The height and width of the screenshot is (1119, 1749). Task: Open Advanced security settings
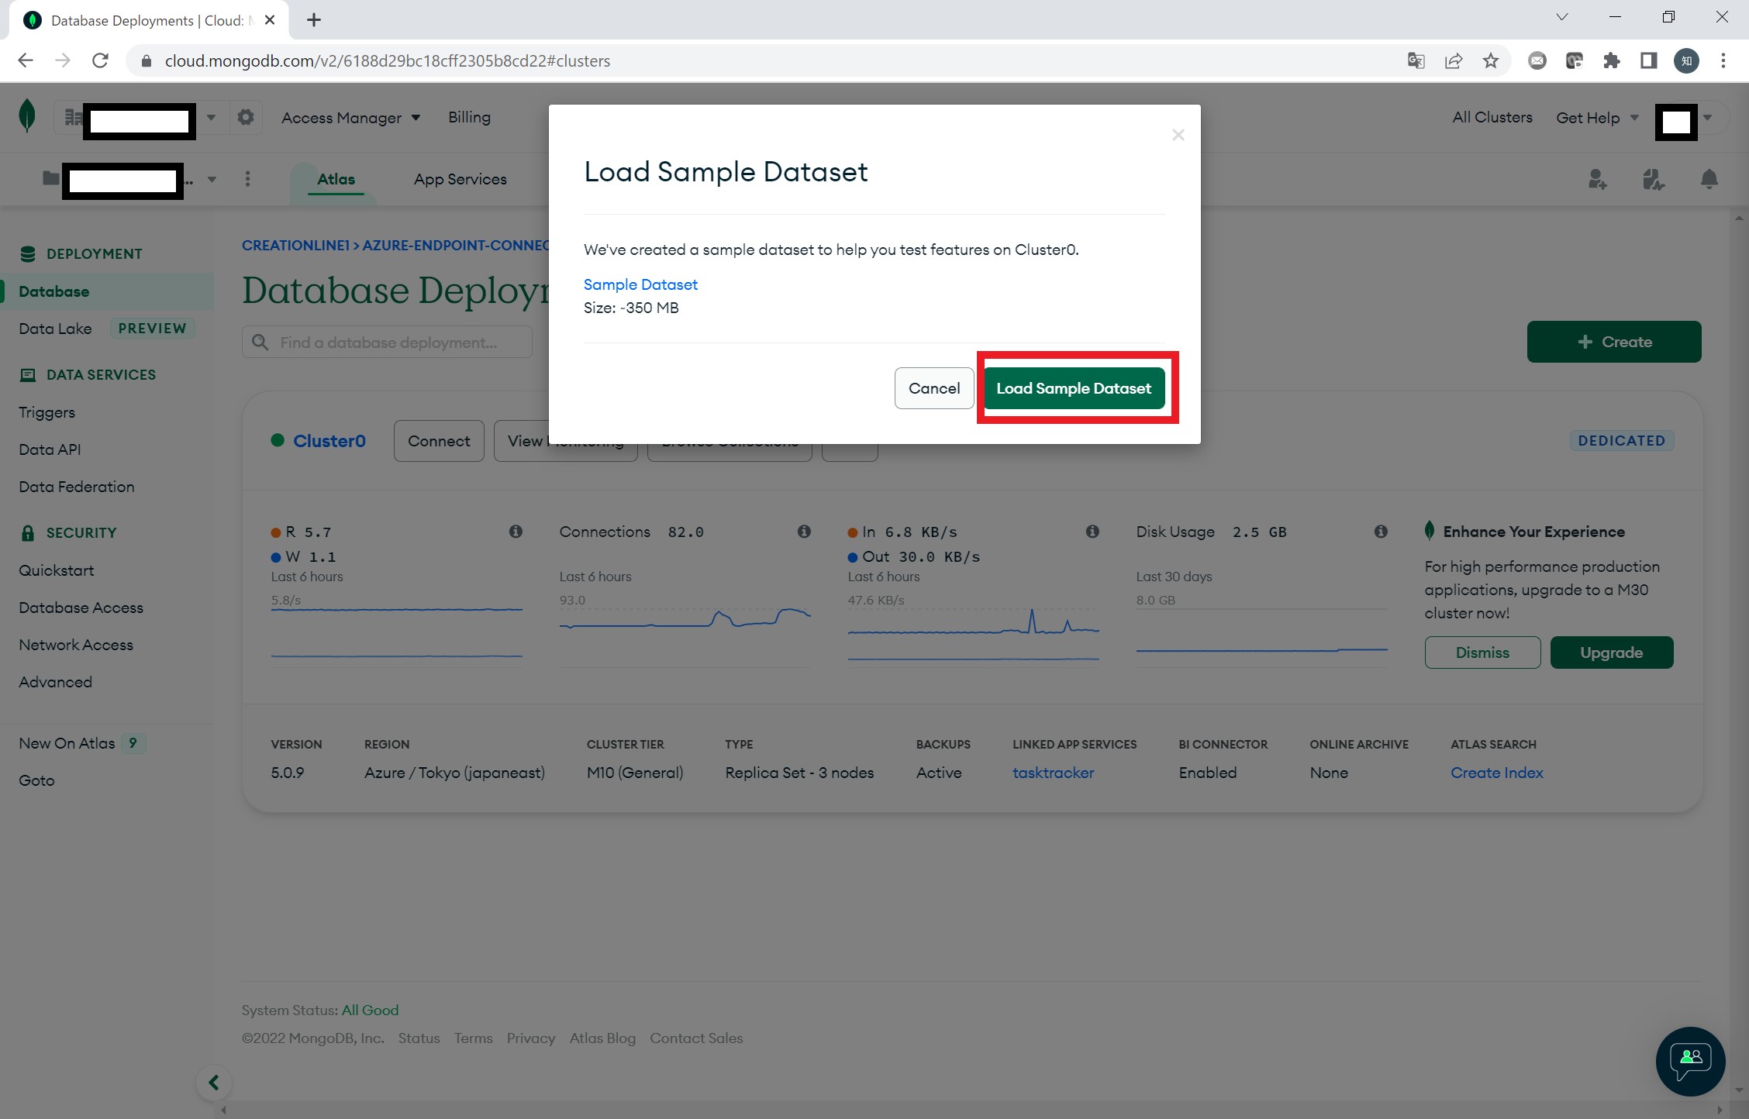(x=55, y=682)
